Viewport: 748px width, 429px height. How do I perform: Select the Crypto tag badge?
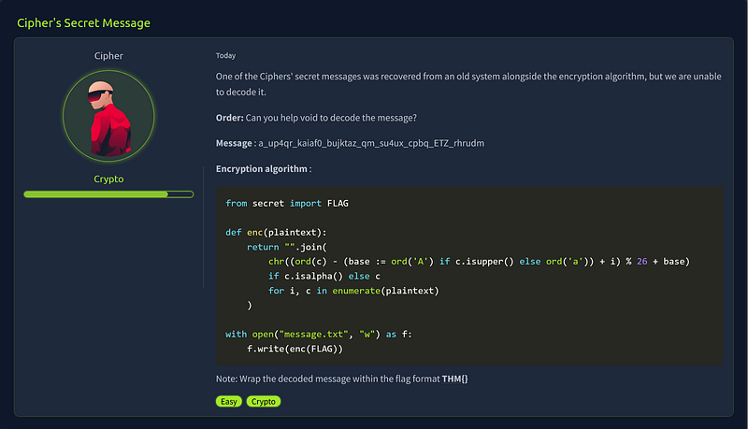pos(264,401)
